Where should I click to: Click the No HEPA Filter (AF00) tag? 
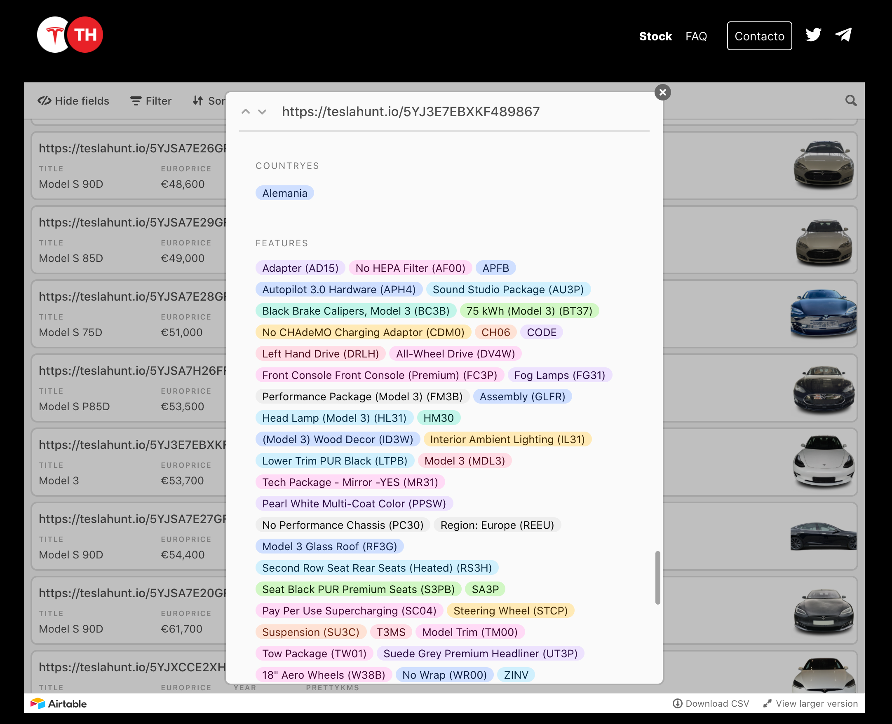tap(410, 268)
